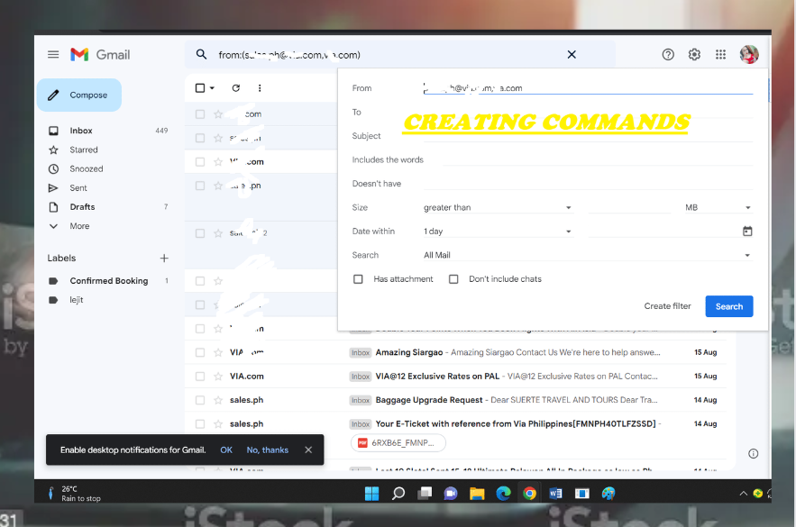Open the weather widget 26°C

(x=74, y=494)
